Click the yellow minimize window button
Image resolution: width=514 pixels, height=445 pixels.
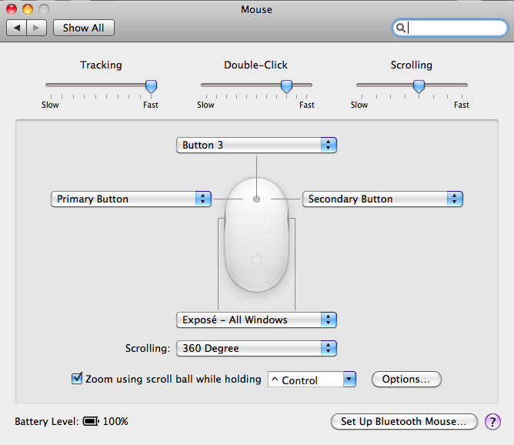tap(28, 9)
